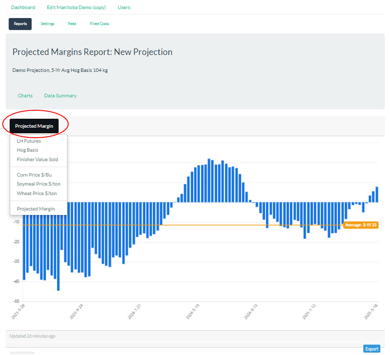Click the Export button

[371, 349]
